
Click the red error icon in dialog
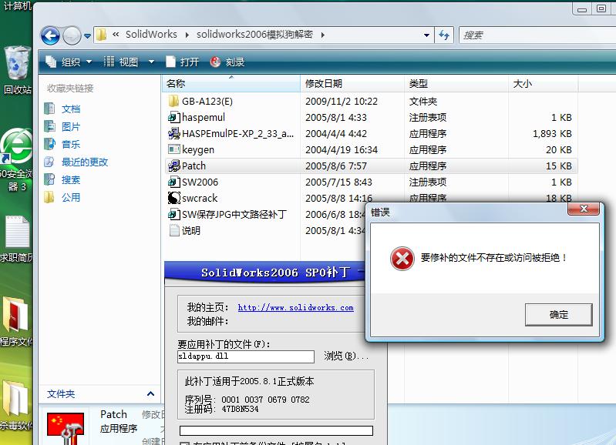coord(402,259)
